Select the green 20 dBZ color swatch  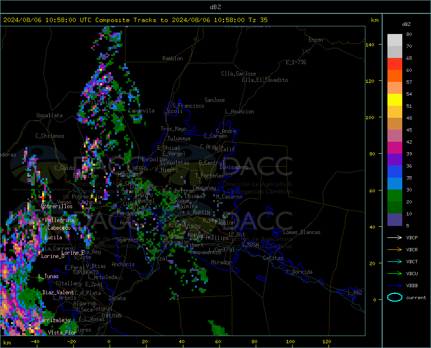(x=395, y=196)
